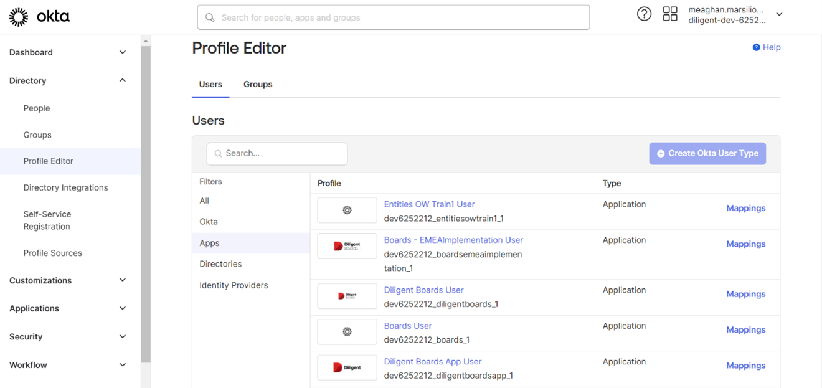Open the Help link

point(767,47)
